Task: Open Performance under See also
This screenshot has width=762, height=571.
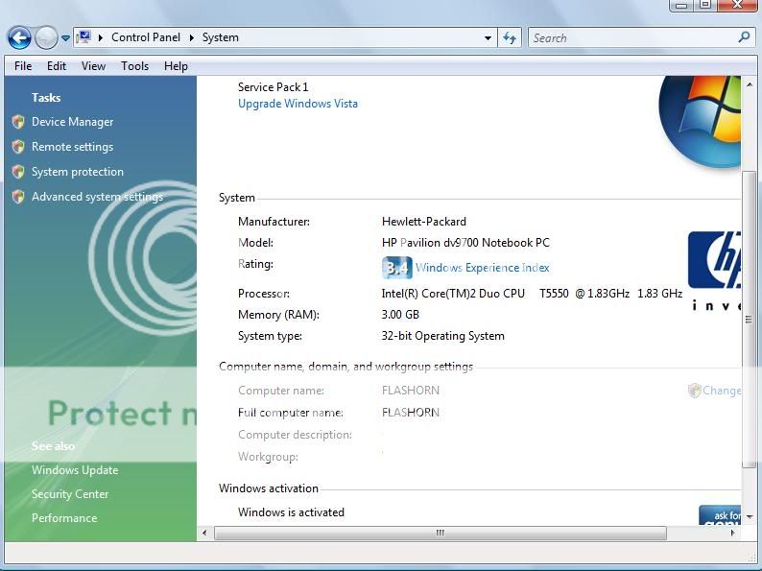Action: point(64,518)
